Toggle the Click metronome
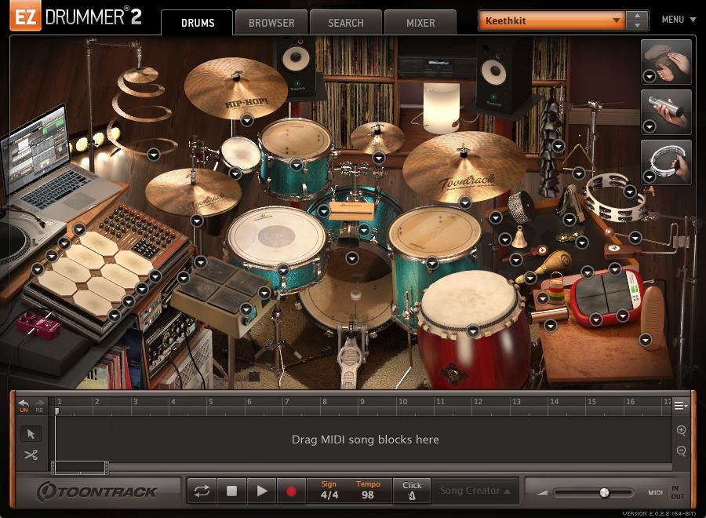 412,491
